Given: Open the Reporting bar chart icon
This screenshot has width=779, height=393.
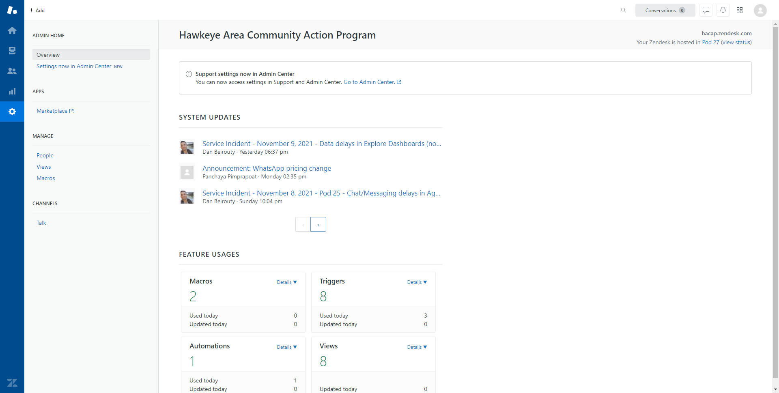Looking at the screenshot, I should tap(12, 91).
